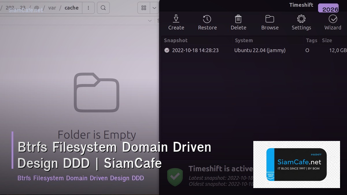Open the view options dropdown chevron
This screenshot has width=347, height=195.
[x=154, y=8]
